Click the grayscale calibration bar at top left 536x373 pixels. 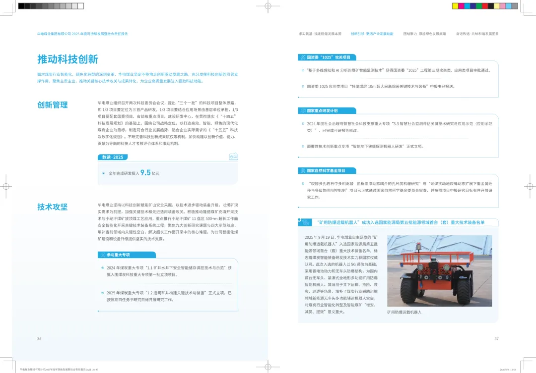click(x=51, y=6)
